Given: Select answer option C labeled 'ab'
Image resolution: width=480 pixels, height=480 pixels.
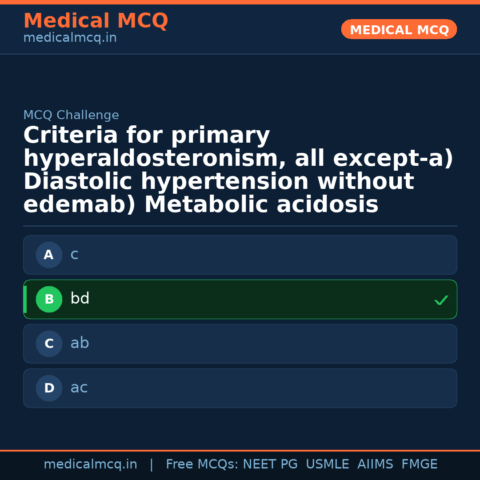Looking at the screenshot, I should (x=240, y=344).
